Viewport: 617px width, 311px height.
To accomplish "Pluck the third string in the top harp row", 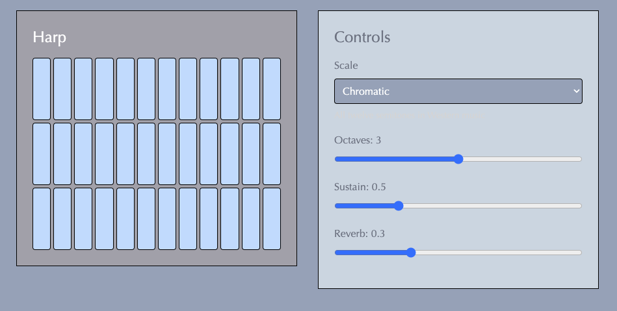I will click(83, 89).
